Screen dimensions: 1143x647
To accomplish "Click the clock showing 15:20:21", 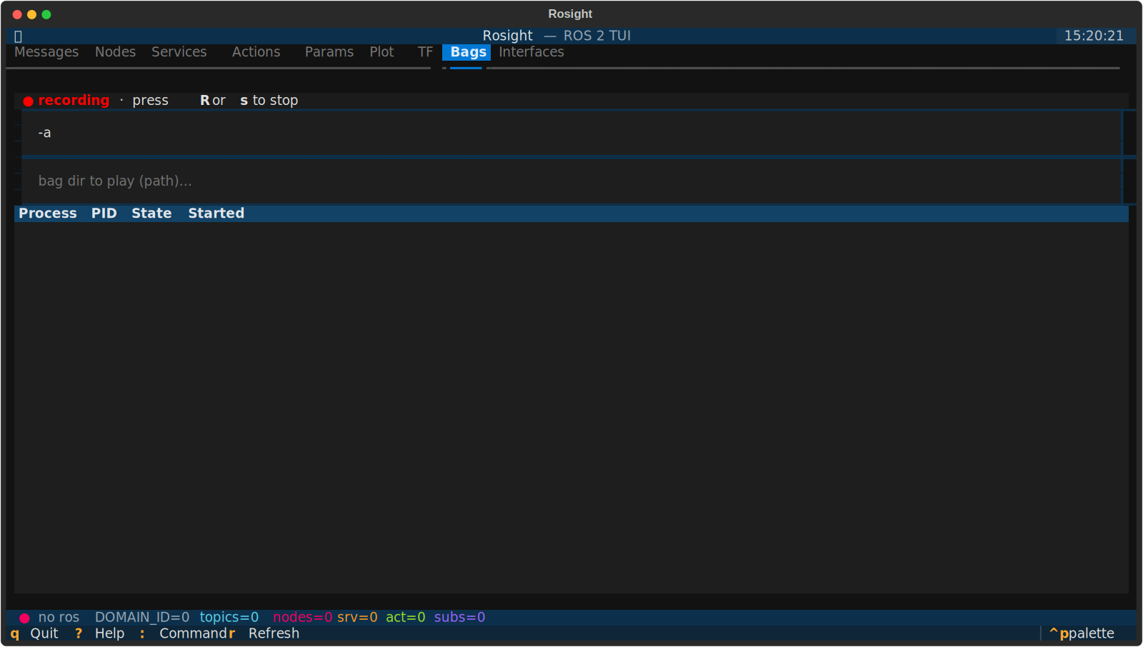I will (x=1094, y=36).
